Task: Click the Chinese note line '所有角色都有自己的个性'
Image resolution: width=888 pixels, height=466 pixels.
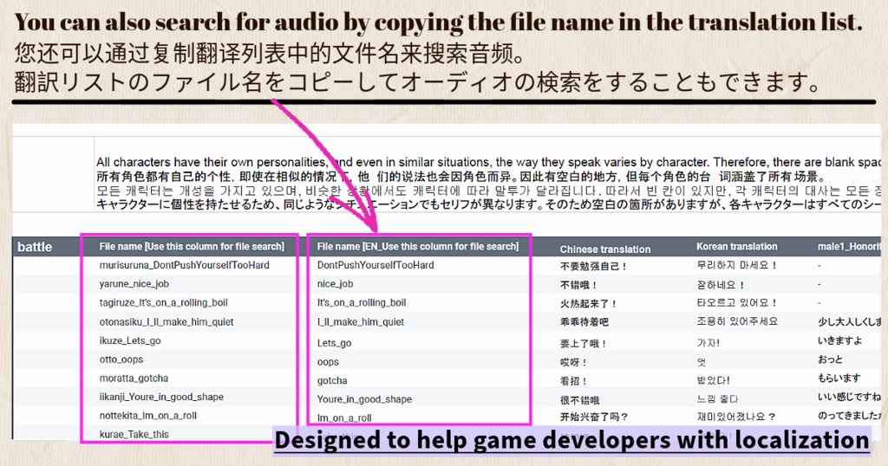Action: point(165,177)
